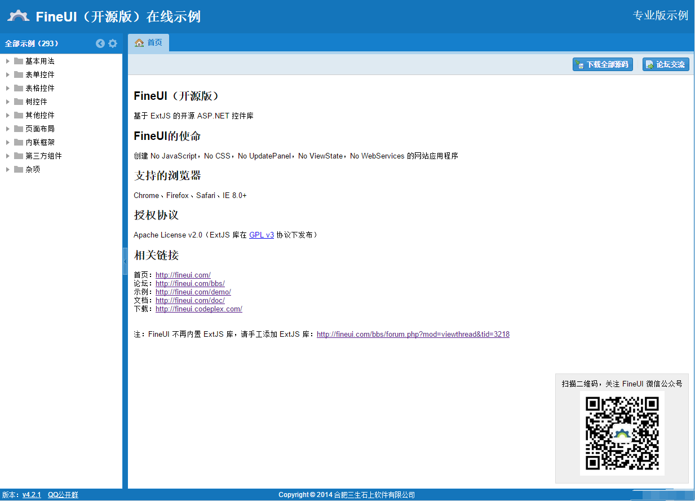Viewport: 695px width, 501px height.
Task: Click the sidebar splitter collapse handle
Action: point(125,261)
